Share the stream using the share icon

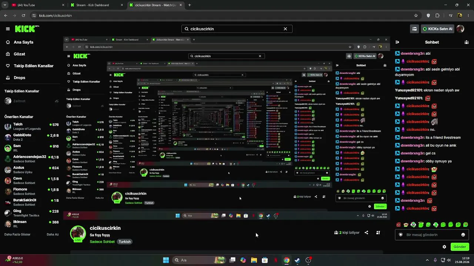coord(366,233)
